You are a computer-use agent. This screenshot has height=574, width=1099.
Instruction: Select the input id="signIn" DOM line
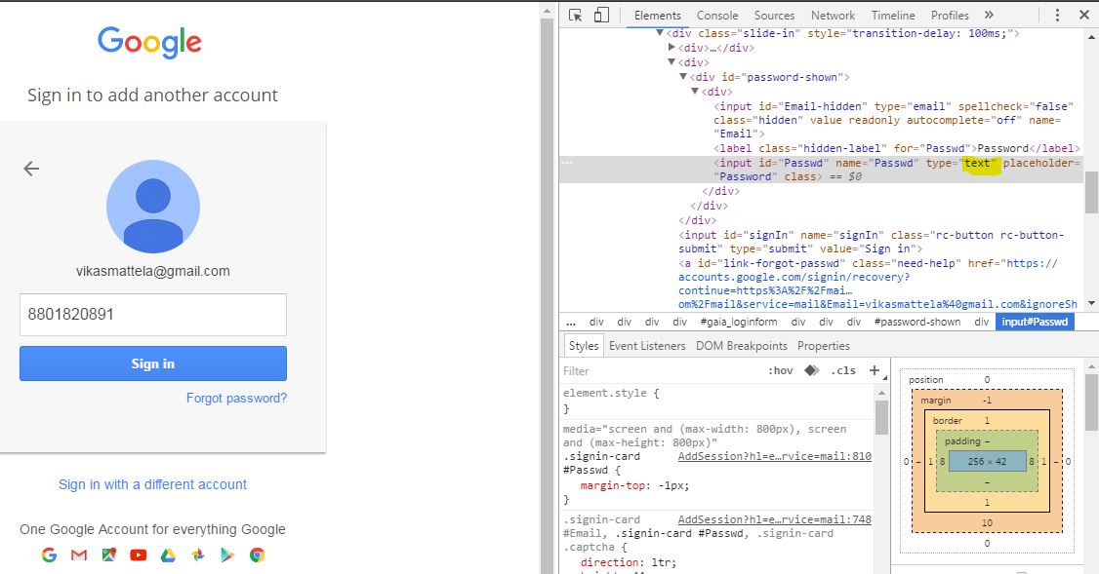coord(871,242)
